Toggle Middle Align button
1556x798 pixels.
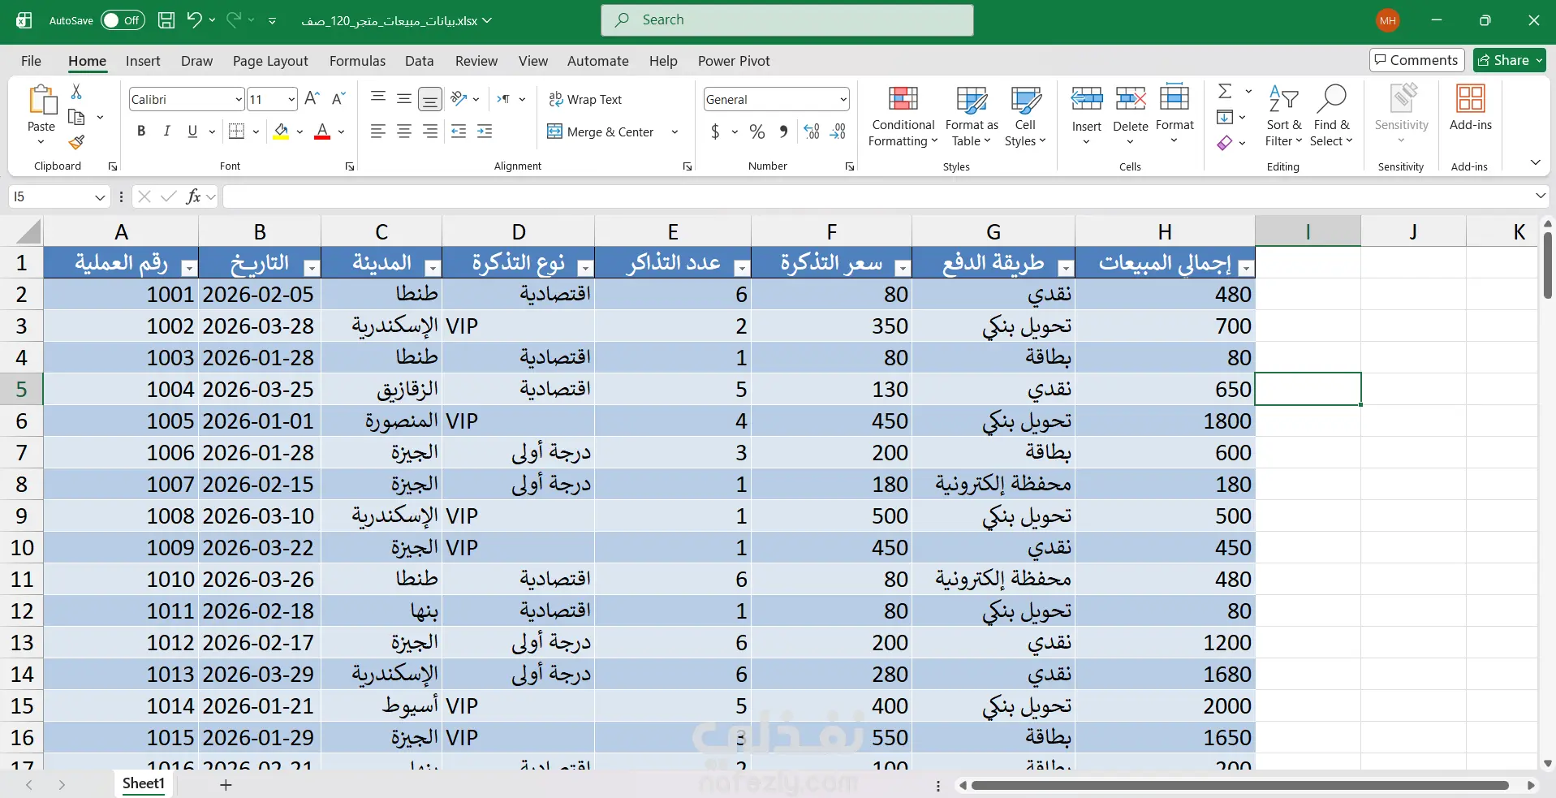point(404,99)
